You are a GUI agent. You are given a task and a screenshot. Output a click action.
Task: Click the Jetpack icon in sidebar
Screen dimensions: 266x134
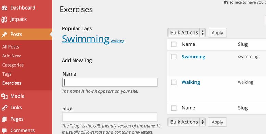4,19
